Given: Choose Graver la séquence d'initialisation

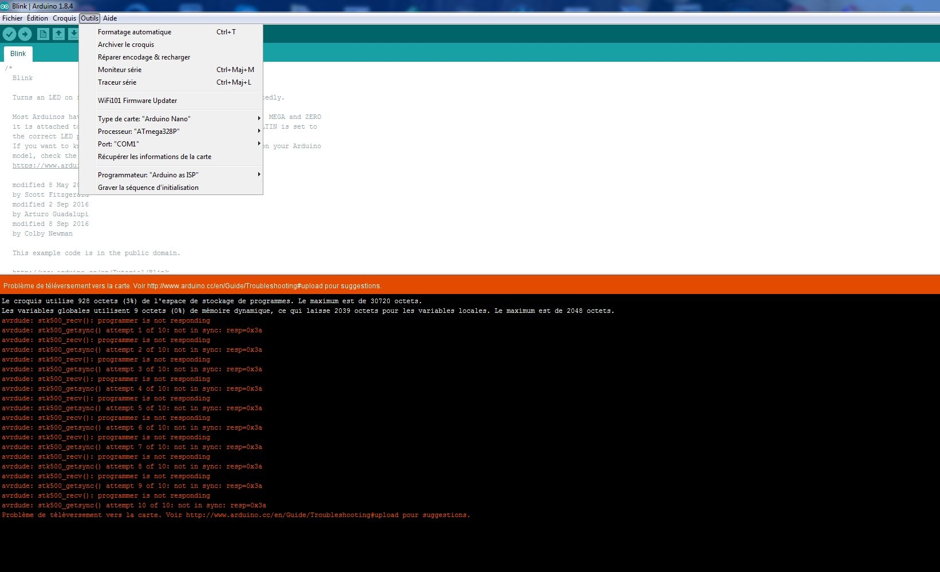Looking at the screenshot, I should (x=171, y=188).
